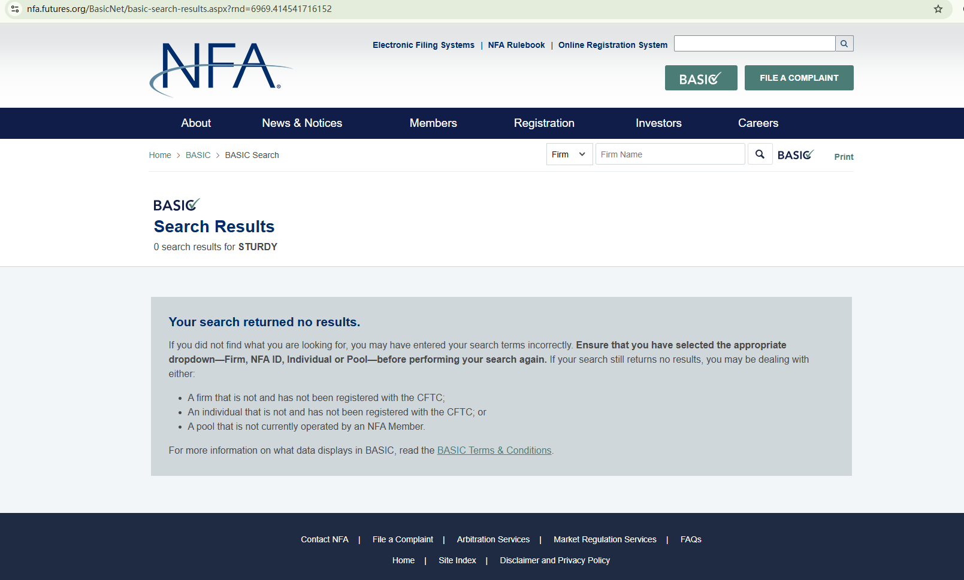
Task: Bookmark this page with the star icon
Action: [938, 9]
